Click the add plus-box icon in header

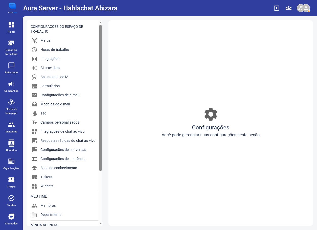(277, 8)
